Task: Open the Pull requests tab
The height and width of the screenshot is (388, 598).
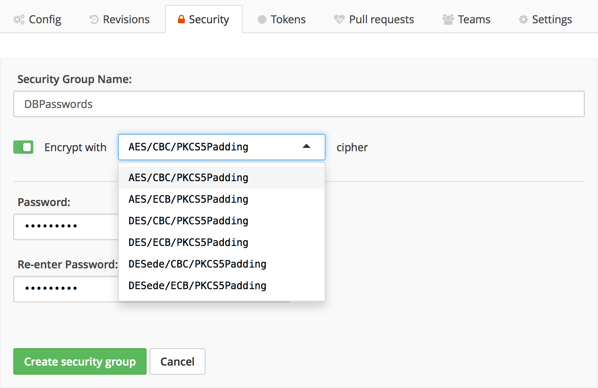Action: (x=374, y=20)
